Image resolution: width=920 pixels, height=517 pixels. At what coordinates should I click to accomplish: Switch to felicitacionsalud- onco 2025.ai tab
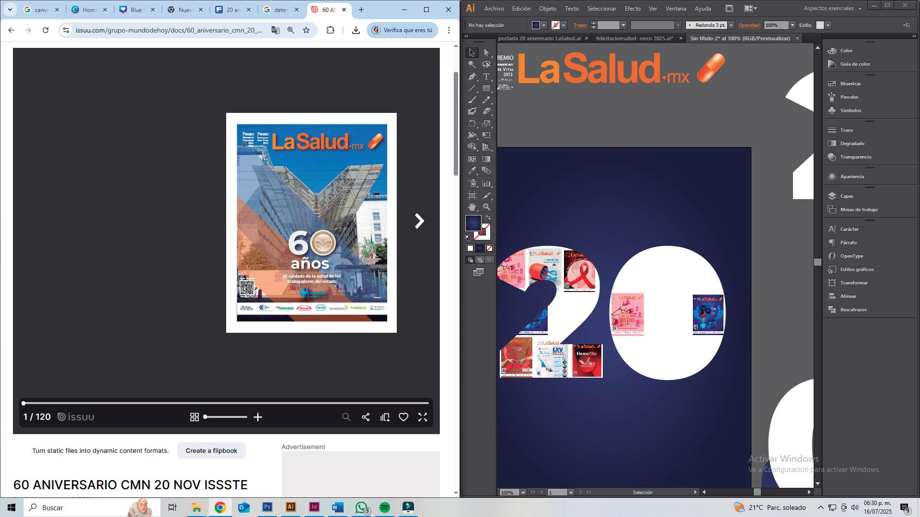pyautogui.click(x=634, y=38)
